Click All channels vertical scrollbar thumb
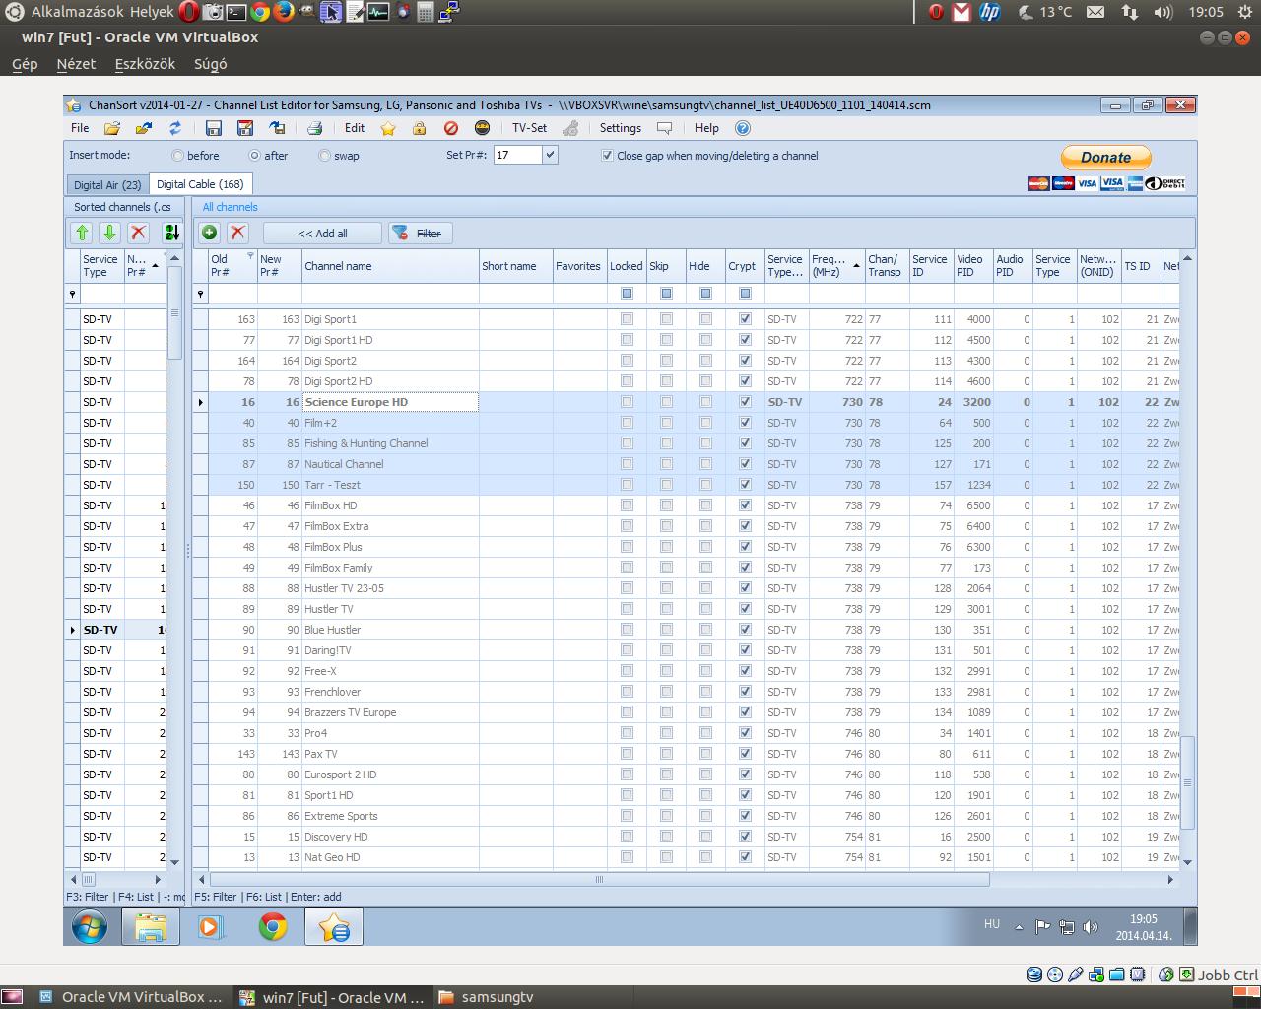This screenshot has height=1009, width=1261. pos(1187,782)
